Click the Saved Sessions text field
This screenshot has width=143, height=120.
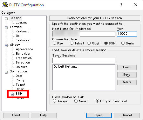[84, 60]
